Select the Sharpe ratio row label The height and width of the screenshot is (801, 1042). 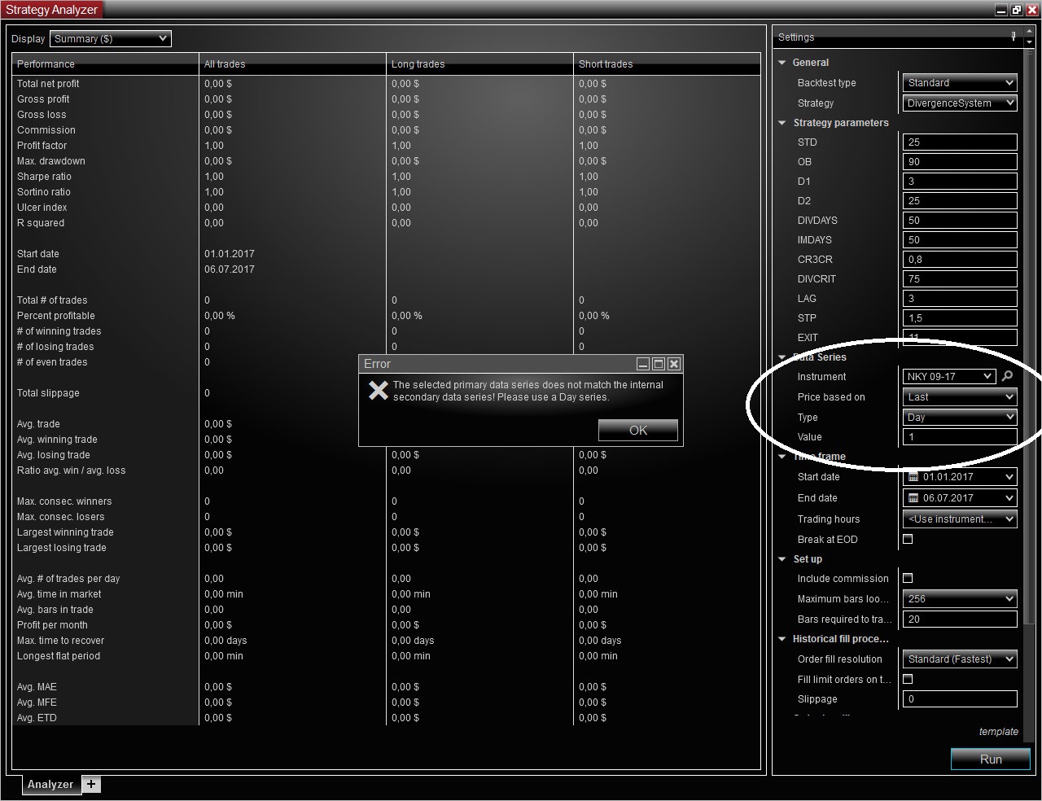(44, 177)
